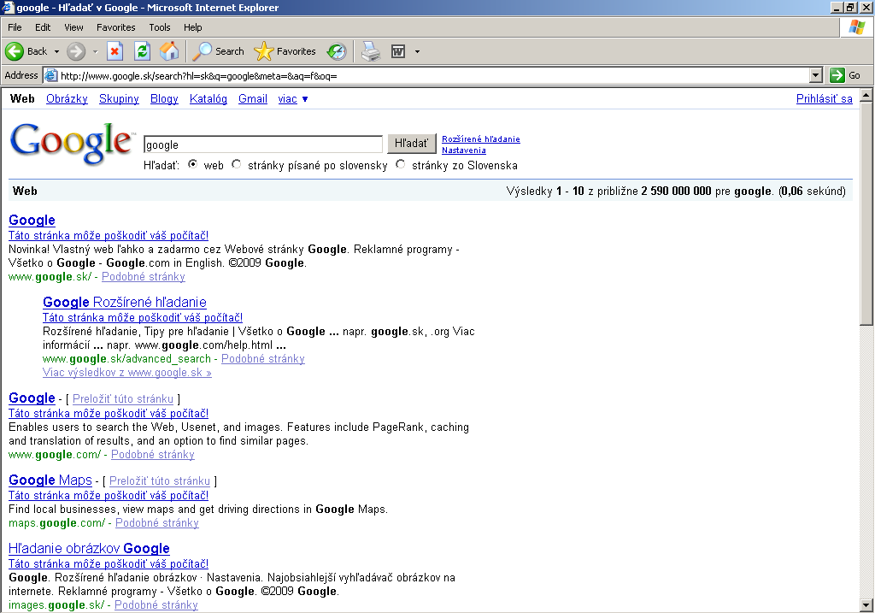The height and width of the screenshot is (613, 875).
Task: Open the 'Google Maps' result link
Action: click(x=50, y=480)
